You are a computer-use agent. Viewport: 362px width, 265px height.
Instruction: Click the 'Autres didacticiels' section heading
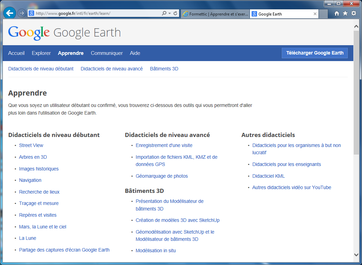pos(268,135)
